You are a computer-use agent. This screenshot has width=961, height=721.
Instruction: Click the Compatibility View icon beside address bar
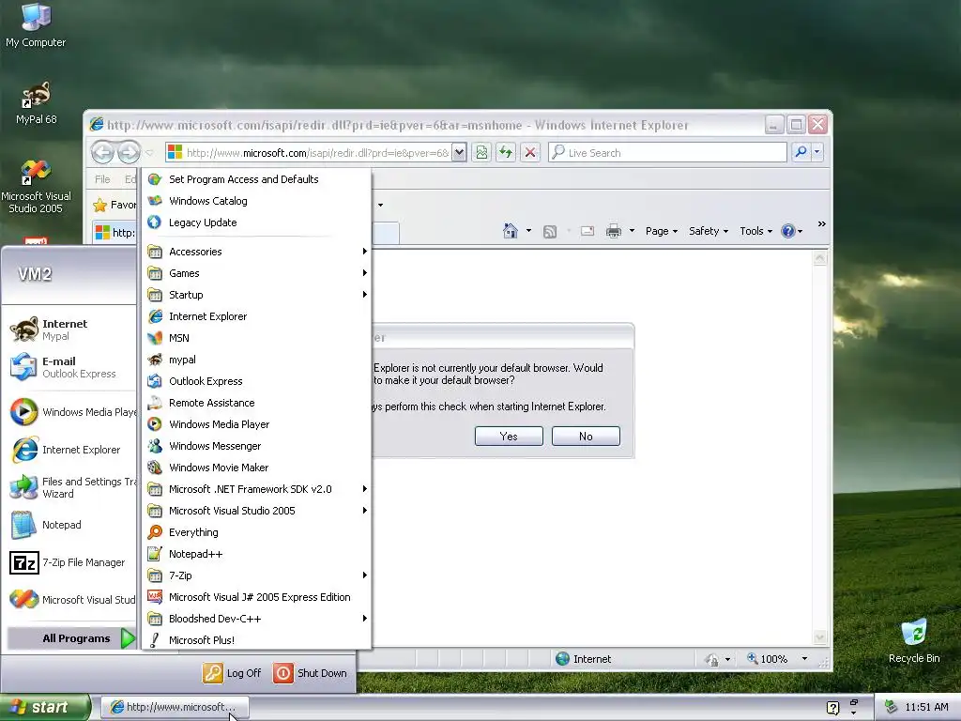point(481,153)
